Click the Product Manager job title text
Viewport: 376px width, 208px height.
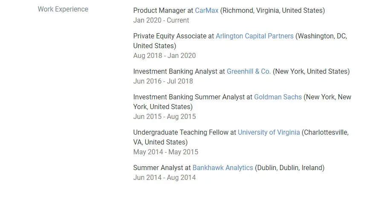coord(159,11)
